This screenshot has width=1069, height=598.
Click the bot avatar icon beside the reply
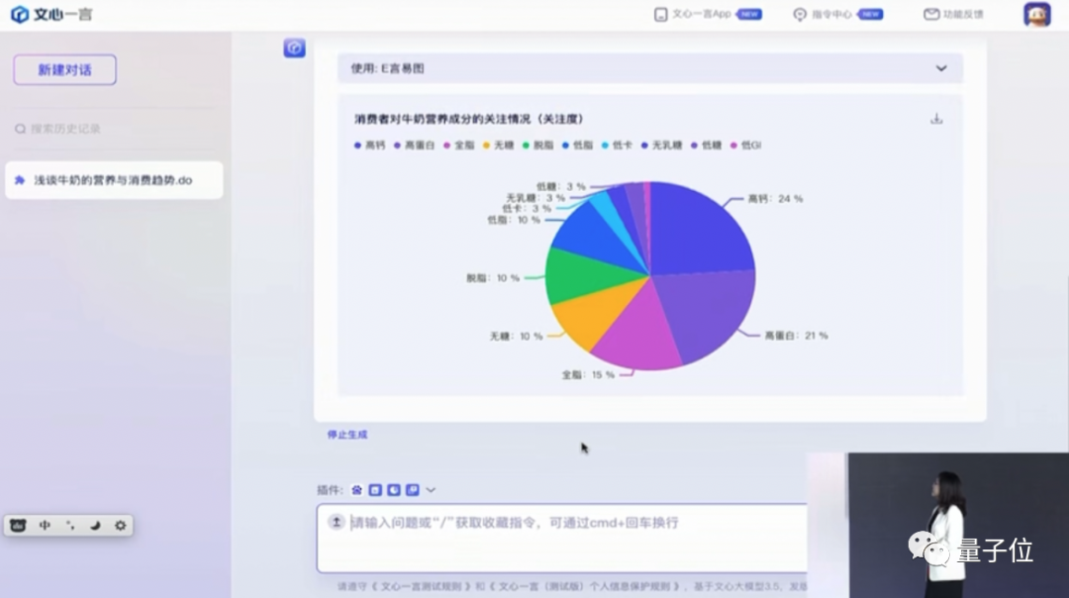click(295, 48)
